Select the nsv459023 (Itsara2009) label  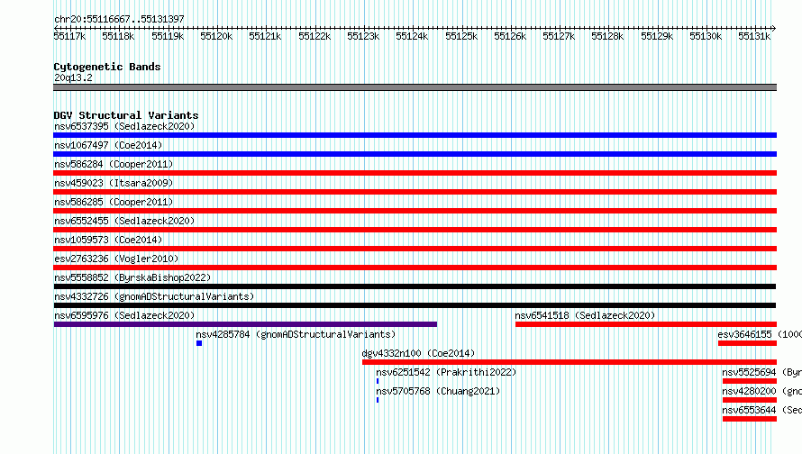click(x=114, y=183)
